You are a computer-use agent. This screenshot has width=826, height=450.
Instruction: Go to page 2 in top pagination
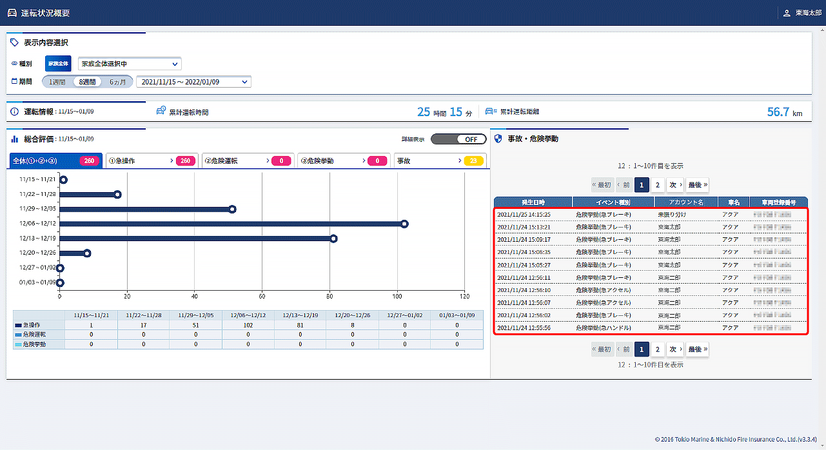click(657, 185)
